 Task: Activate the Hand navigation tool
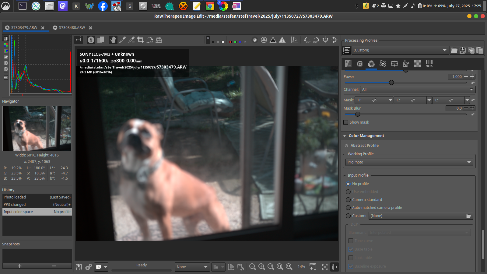[113, 40]
